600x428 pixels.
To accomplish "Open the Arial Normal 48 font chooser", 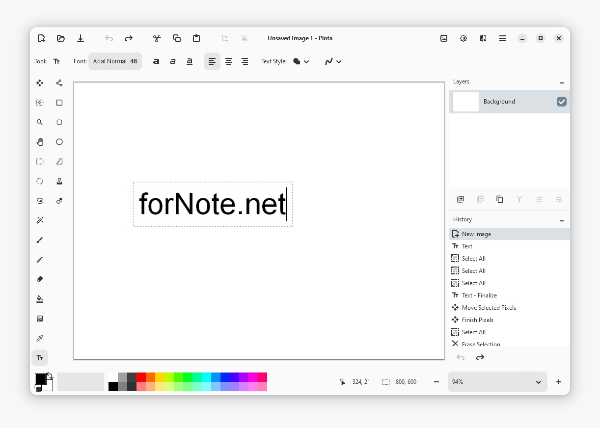I will (115, 61).
